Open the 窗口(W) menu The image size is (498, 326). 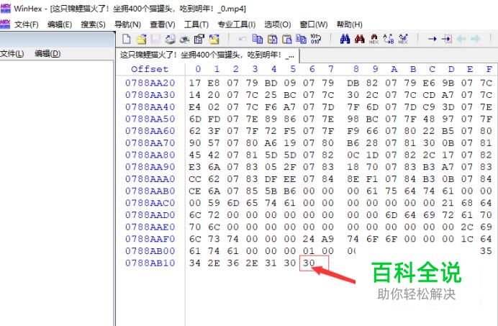(314, 24)
